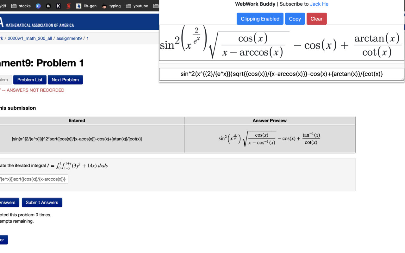Click the Copy button in WebWork Buddy
Image resolution: width=405 pixels, height=253 pixels.
(295, 19)
